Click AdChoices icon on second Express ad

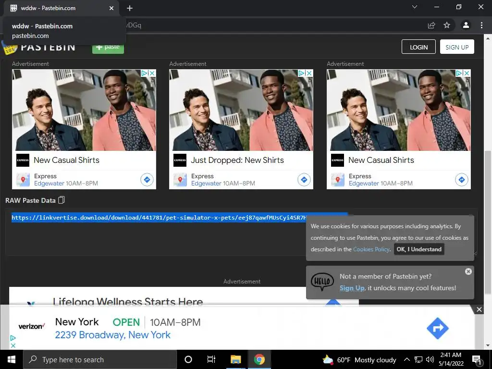(302, 73)
